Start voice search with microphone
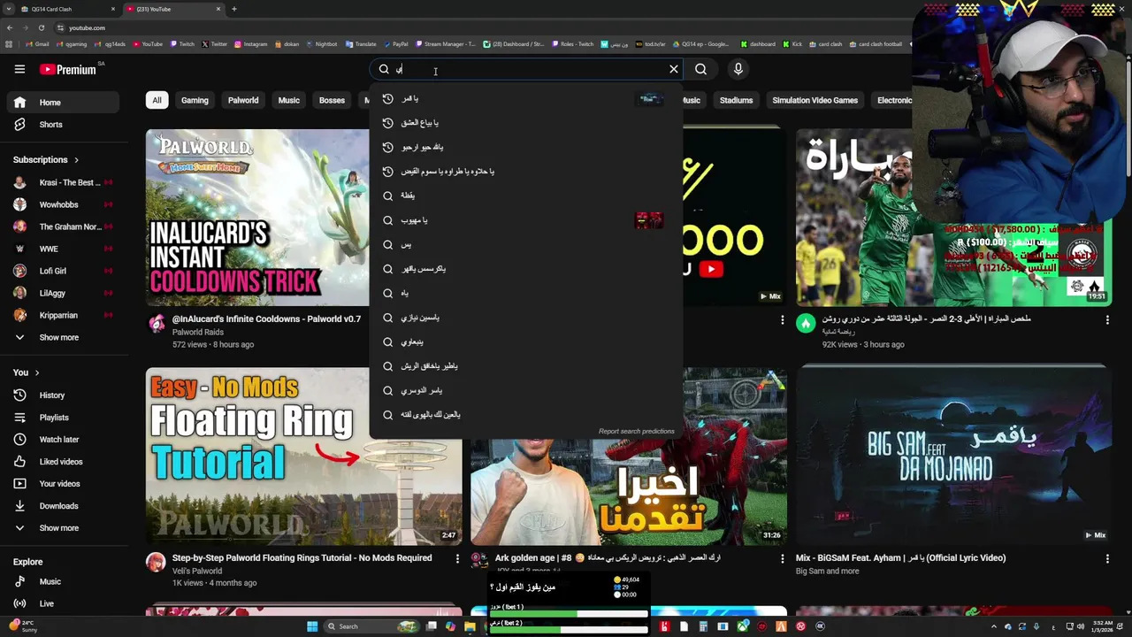The height and width of the screenshot is (637, 1132). tap(738, 69)
